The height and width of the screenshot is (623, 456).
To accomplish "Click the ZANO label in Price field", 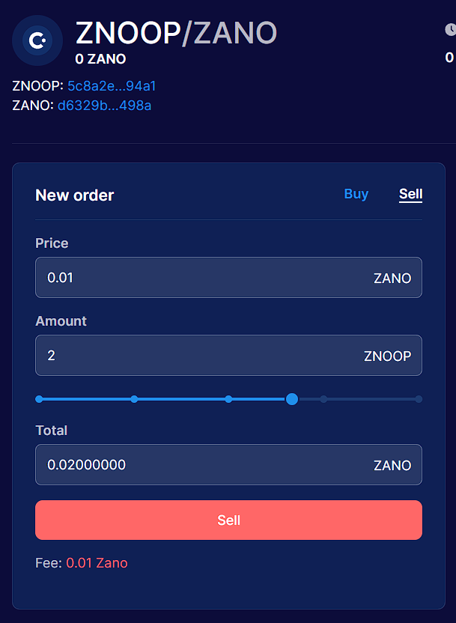I will (x=392, y=277).
